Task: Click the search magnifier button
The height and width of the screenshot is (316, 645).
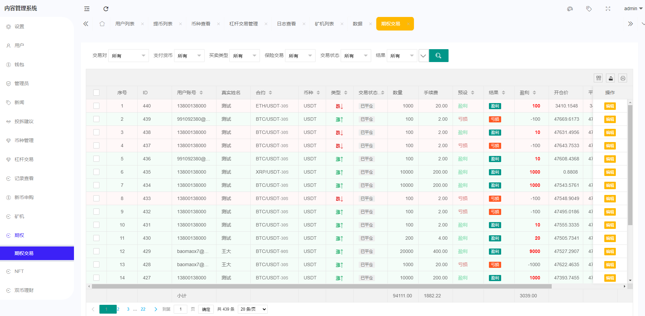Action: coord(438,55)
